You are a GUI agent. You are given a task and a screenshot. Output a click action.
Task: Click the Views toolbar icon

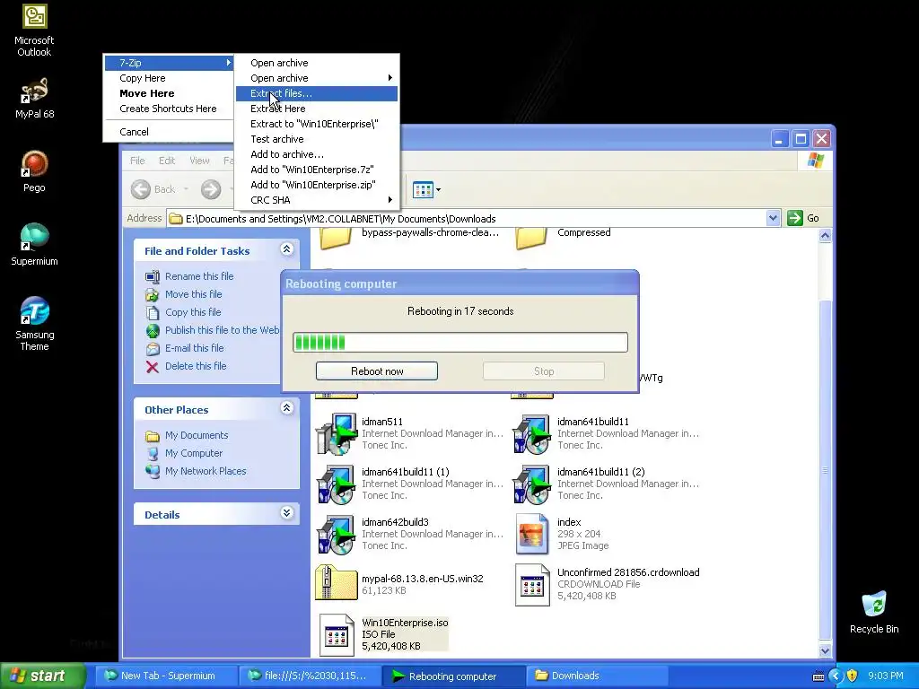click(423, 190)
